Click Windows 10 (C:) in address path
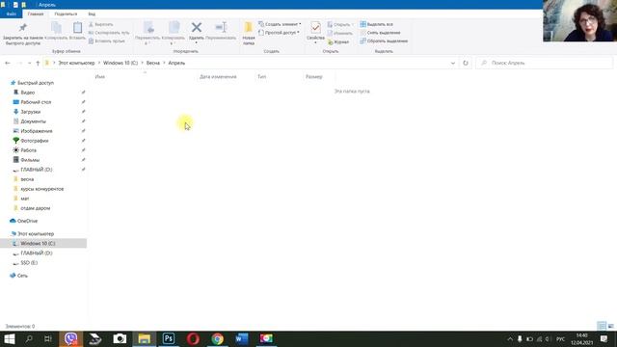This screenshot has height=347, width=617. tap(121, 63)
